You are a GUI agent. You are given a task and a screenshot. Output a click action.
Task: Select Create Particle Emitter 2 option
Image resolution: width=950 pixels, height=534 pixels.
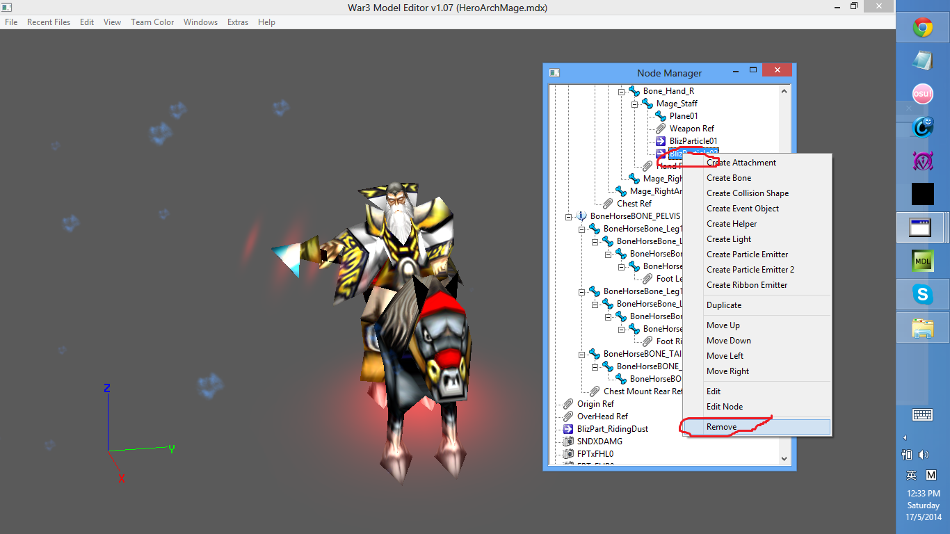(750, 270)
